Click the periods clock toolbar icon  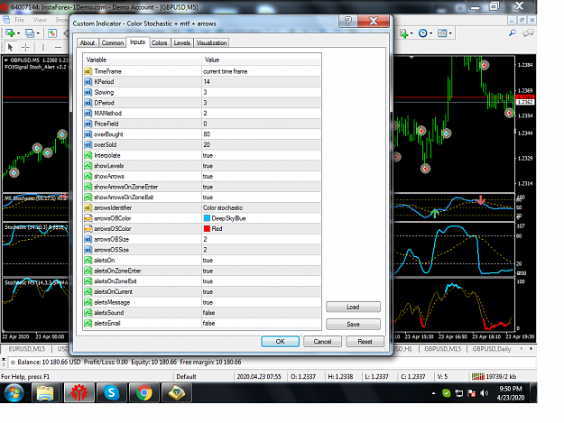[423, 33]
